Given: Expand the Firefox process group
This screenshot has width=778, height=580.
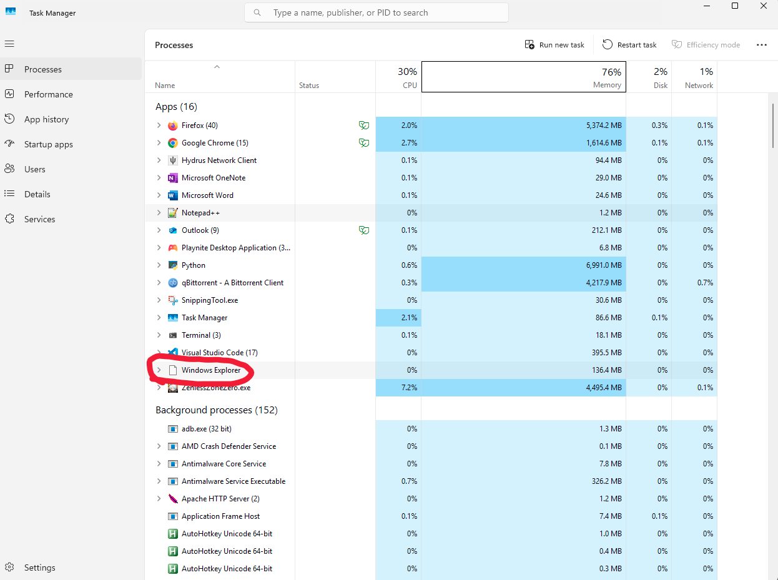Looking at the screenshot, I should pos(159,125).
